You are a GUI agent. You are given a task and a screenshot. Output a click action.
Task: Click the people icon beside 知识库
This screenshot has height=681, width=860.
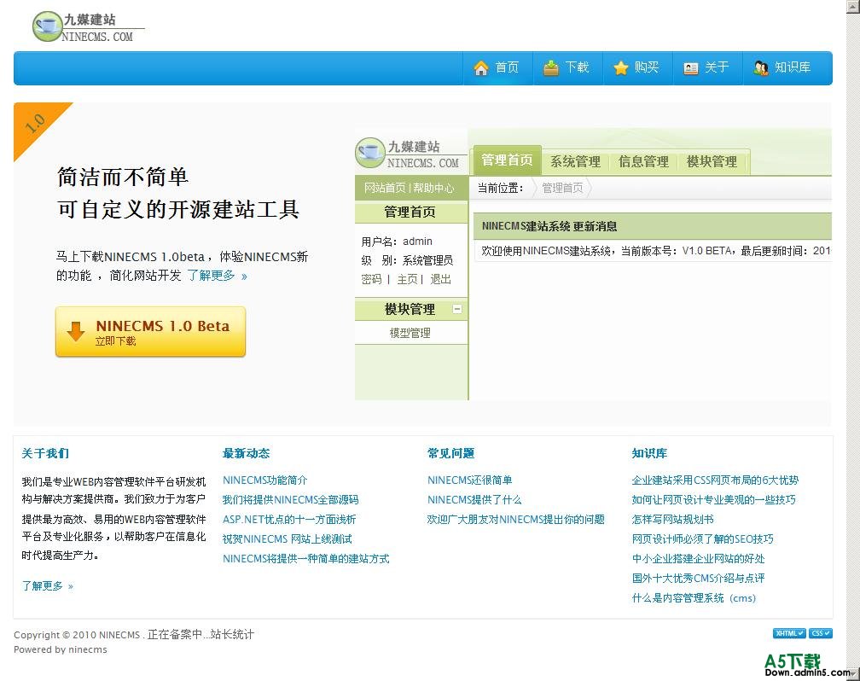pyautogui.click(x=761, y=68)
